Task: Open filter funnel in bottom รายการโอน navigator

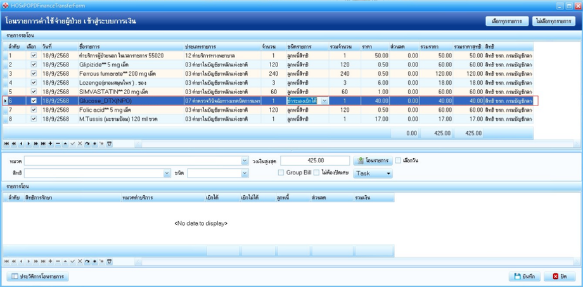Action: tap(109, 261)
